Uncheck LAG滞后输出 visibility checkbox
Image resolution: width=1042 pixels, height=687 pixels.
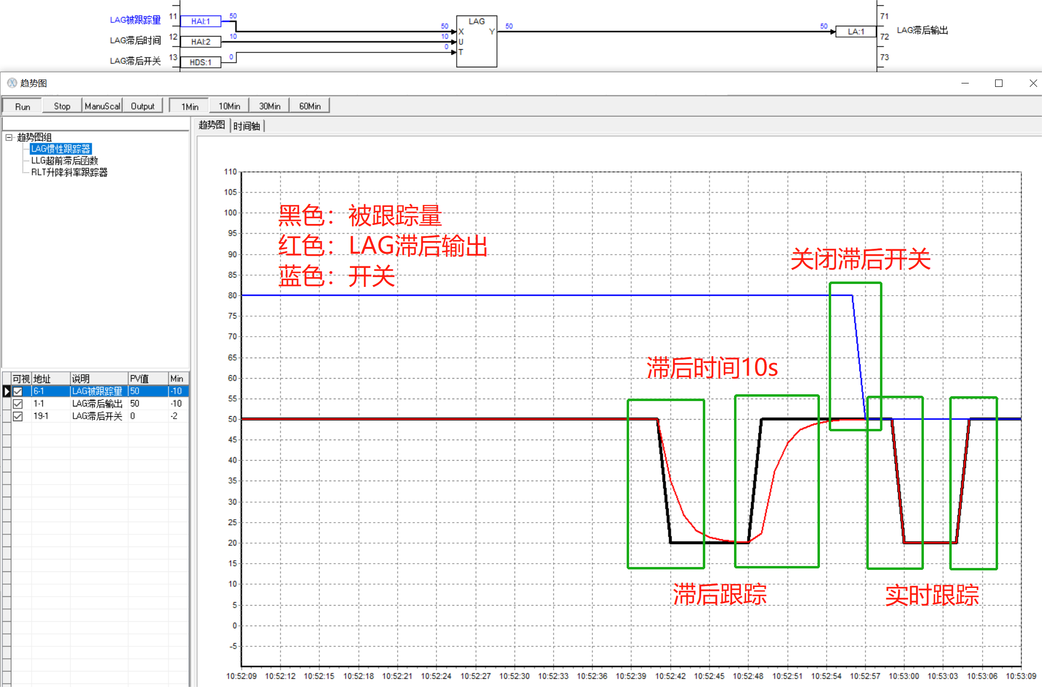point(18,404)
